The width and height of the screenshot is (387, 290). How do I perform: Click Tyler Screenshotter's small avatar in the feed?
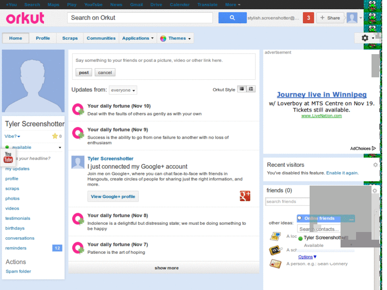(78, 162)
